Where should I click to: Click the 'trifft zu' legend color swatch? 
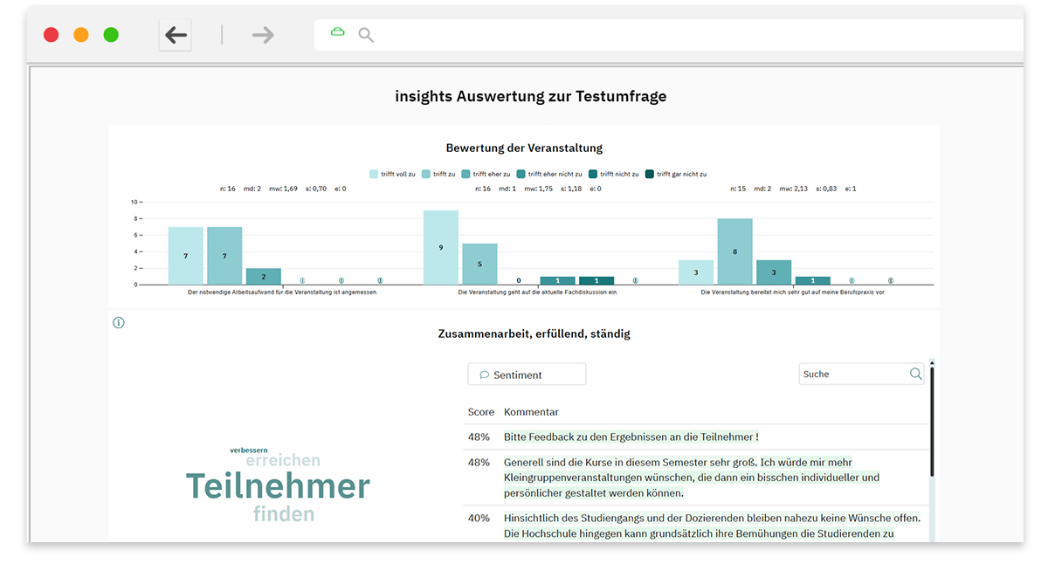point(426,175)
